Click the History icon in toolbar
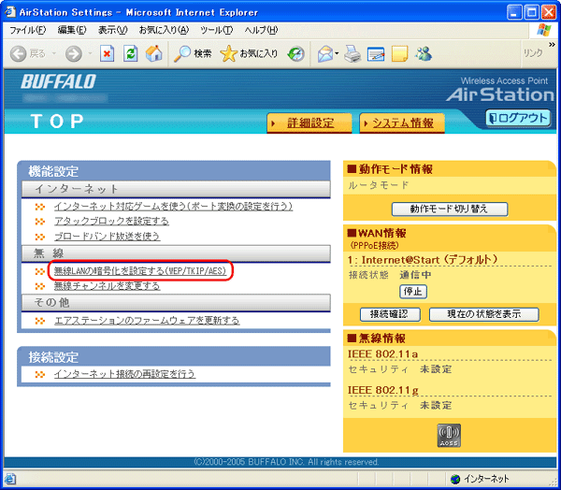The height and width of the screenshot is (490, 561). tap(295, 53)
